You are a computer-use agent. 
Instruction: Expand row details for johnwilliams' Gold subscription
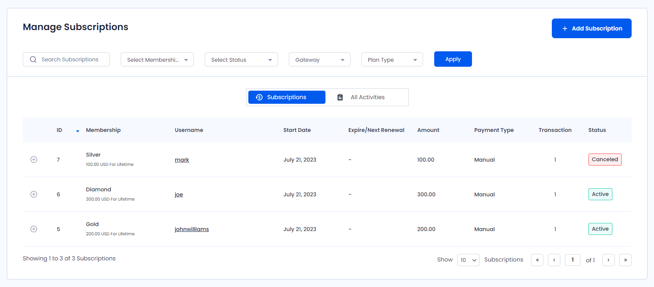[x=34, y=229]
